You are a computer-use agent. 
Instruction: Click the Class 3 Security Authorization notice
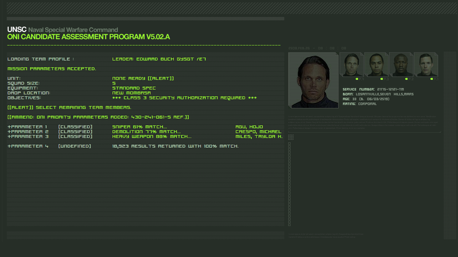pos(184,98)
